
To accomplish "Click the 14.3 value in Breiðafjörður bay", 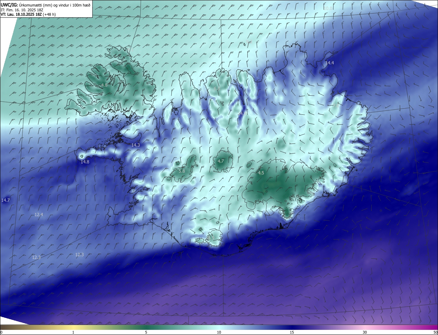I will click(136, 145).
